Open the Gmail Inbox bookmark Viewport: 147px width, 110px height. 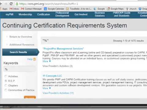14,9
